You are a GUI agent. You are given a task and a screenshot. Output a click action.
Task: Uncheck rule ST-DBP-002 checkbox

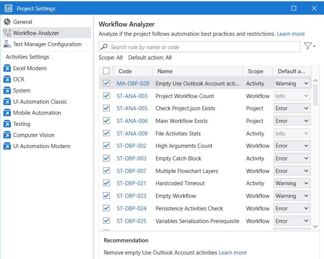tap(106, 146)
